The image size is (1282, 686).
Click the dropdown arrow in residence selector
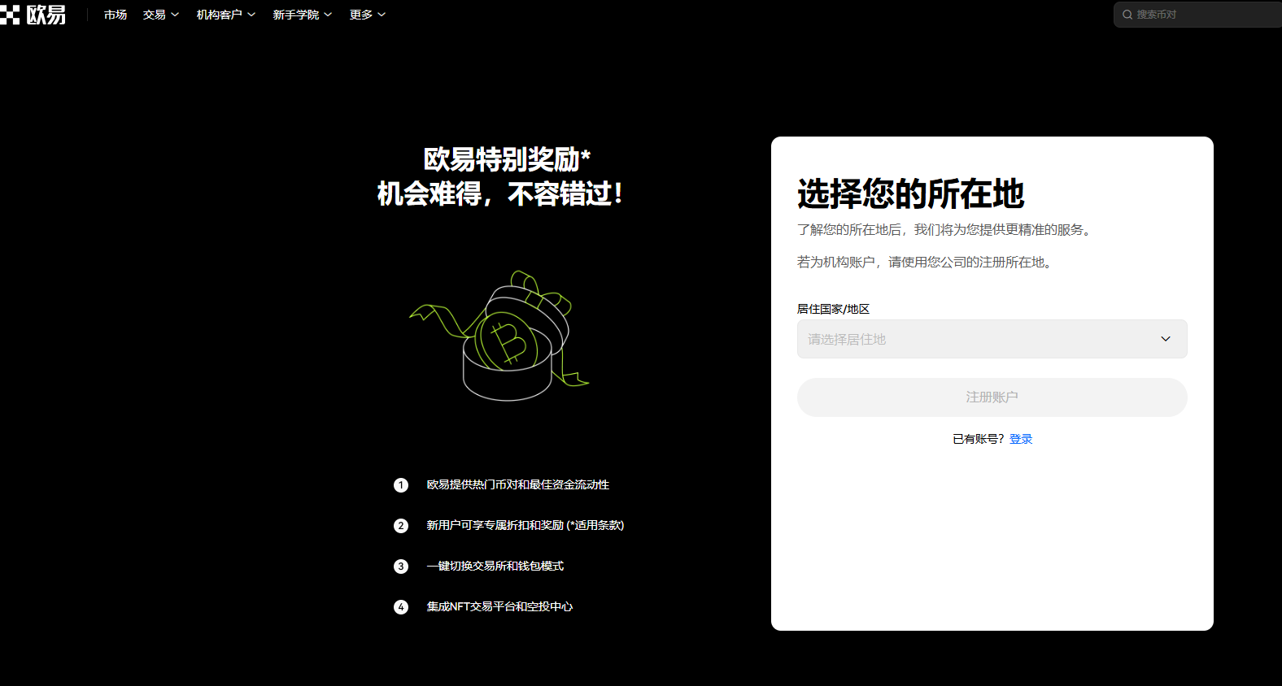click(1166, 339)
